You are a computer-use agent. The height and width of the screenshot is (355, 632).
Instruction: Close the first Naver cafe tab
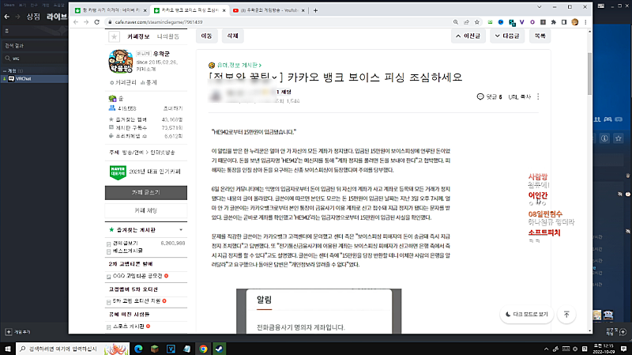click(145, 10)
